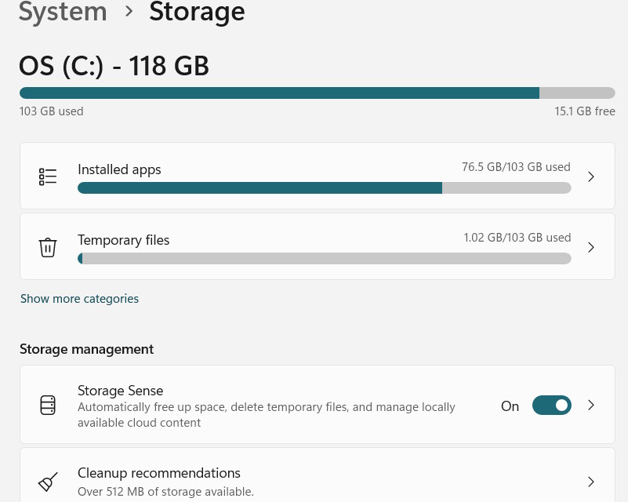
Task: Expand the Installed apps row chevron
Action: [591, 176]
